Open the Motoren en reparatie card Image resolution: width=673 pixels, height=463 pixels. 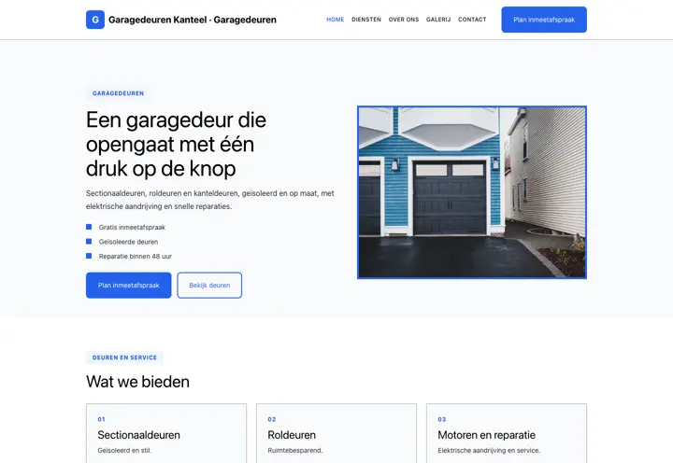[x=507, y=433]
